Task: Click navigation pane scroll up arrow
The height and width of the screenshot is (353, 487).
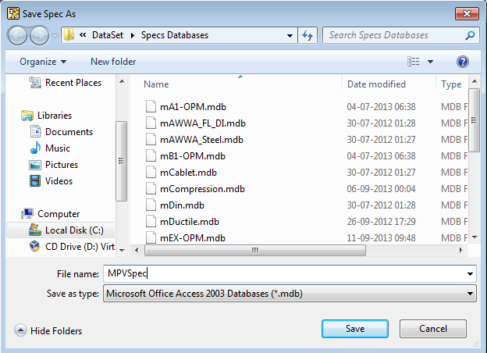Action: 122,82
